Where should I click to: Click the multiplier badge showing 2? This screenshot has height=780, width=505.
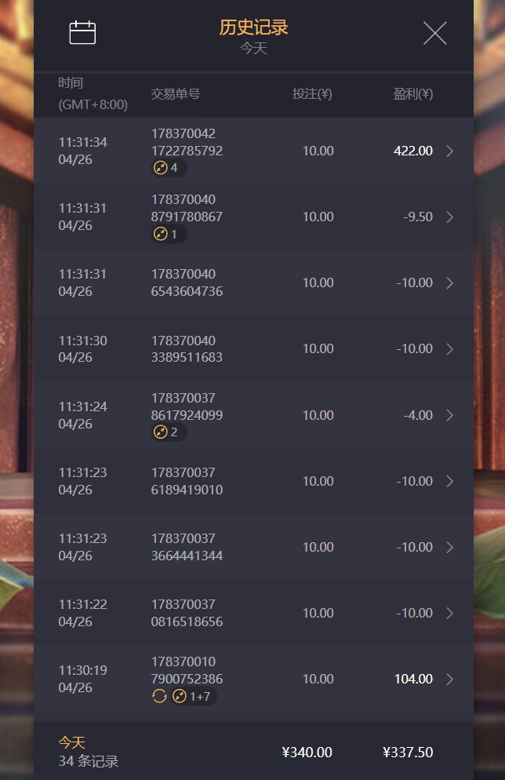[169, 432]
